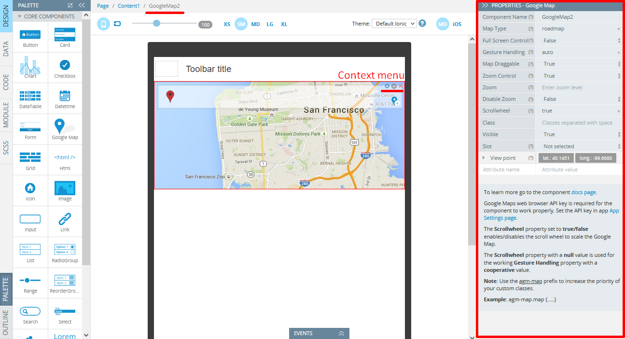Switch to the OUTLINE tab
The height and width of the screenshot is (339, 625).
[6, 322]
